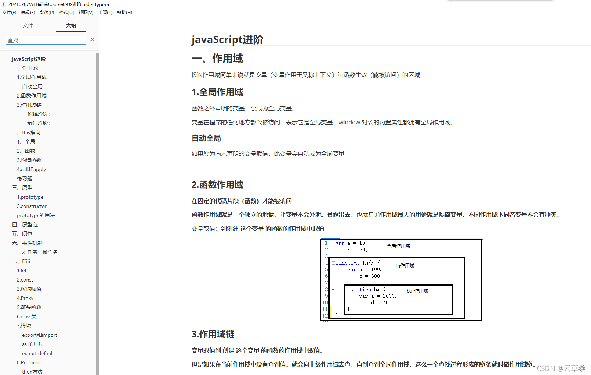The width and height of the screenshot is (591, 375).
Task: Open the 编辑(E) menu
Action: 28,13
